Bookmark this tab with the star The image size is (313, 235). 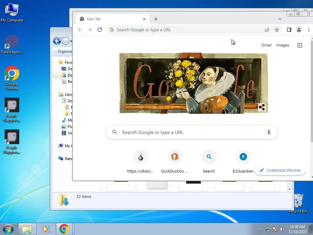[x=277, y=30]
